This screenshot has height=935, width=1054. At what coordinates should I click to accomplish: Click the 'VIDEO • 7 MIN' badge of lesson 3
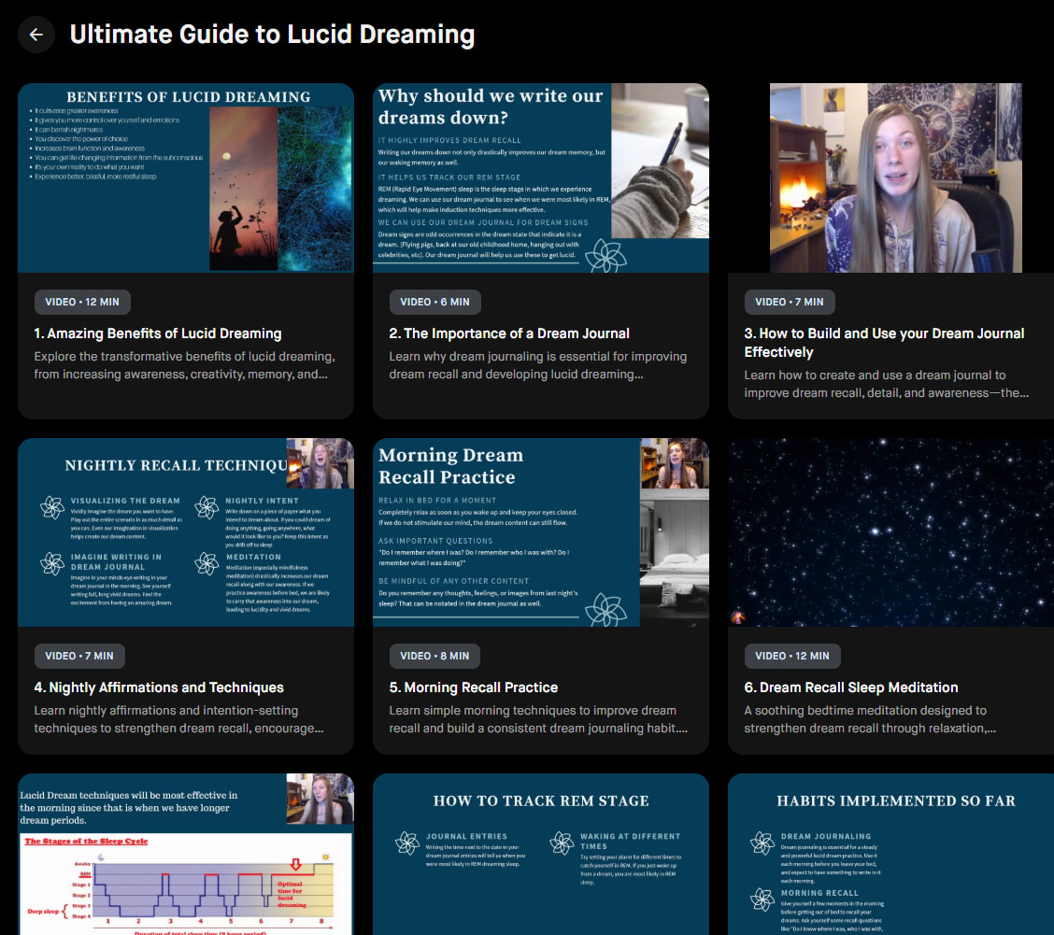(790, 302)
